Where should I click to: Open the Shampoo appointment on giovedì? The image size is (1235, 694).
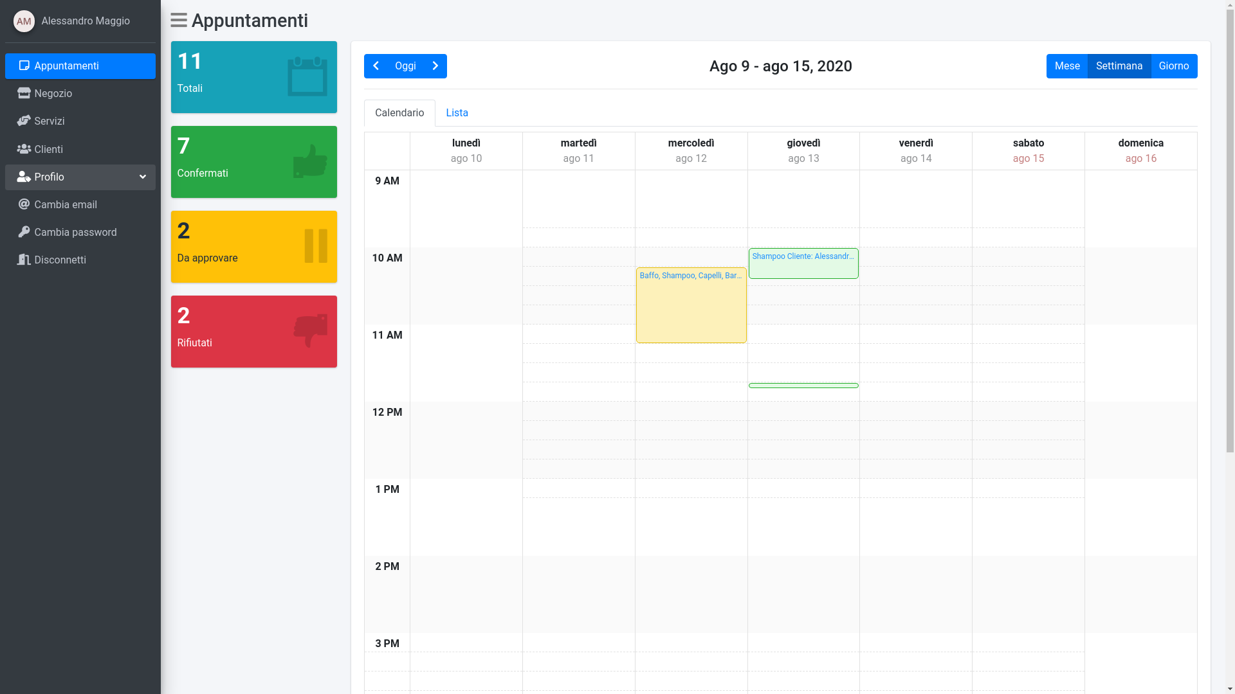point(803,263)
